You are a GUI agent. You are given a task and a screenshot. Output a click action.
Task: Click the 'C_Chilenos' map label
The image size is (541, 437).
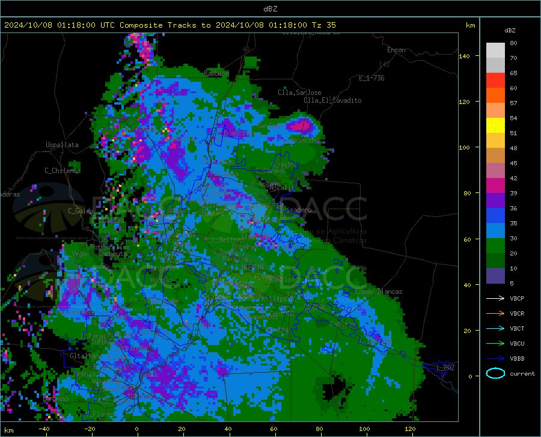pyautogui.click(x=63, y=171)
